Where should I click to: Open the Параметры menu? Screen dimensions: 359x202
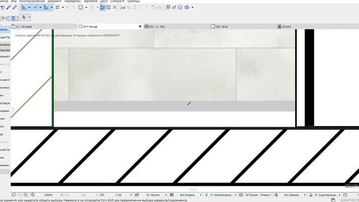pyautogui.click(x=72, y=1)
